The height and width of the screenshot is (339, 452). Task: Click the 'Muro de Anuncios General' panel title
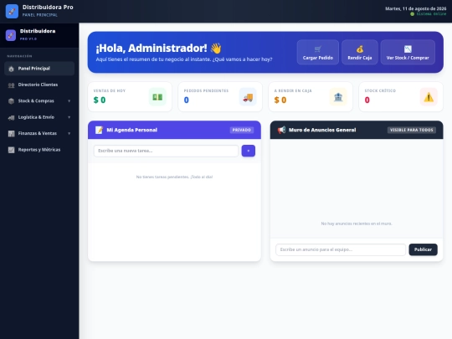pos(322,130)
